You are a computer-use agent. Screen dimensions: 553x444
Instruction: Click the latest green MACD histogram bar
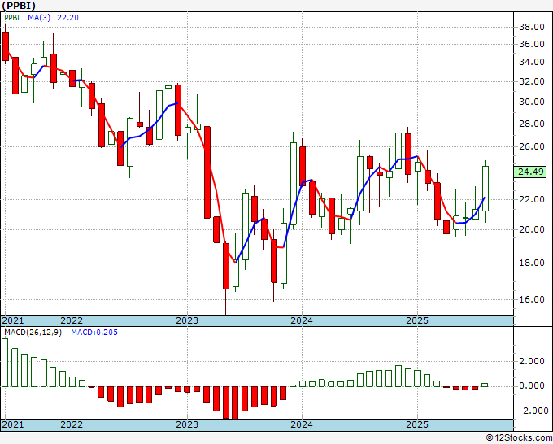[485, 385]
